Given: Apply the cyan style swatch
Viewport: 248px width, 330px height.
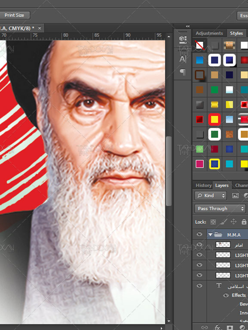Looking at the screenshot, I should pyautogui.click(x=229, y=164).
